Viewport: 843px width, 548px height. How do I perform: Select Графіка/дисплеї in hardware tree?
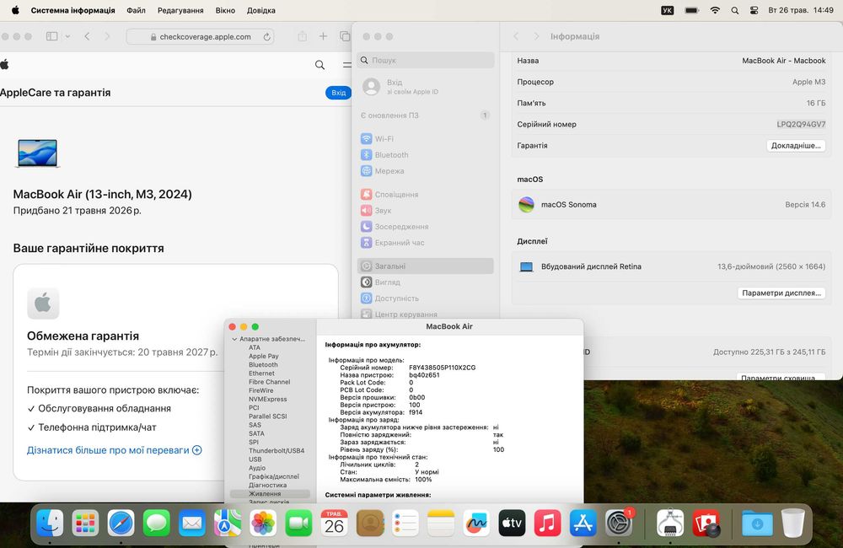point(274,476)
